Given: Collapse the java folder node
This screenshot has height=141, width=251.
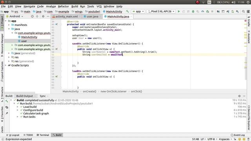Looking at the screenshot, I should tap(9, 29).
